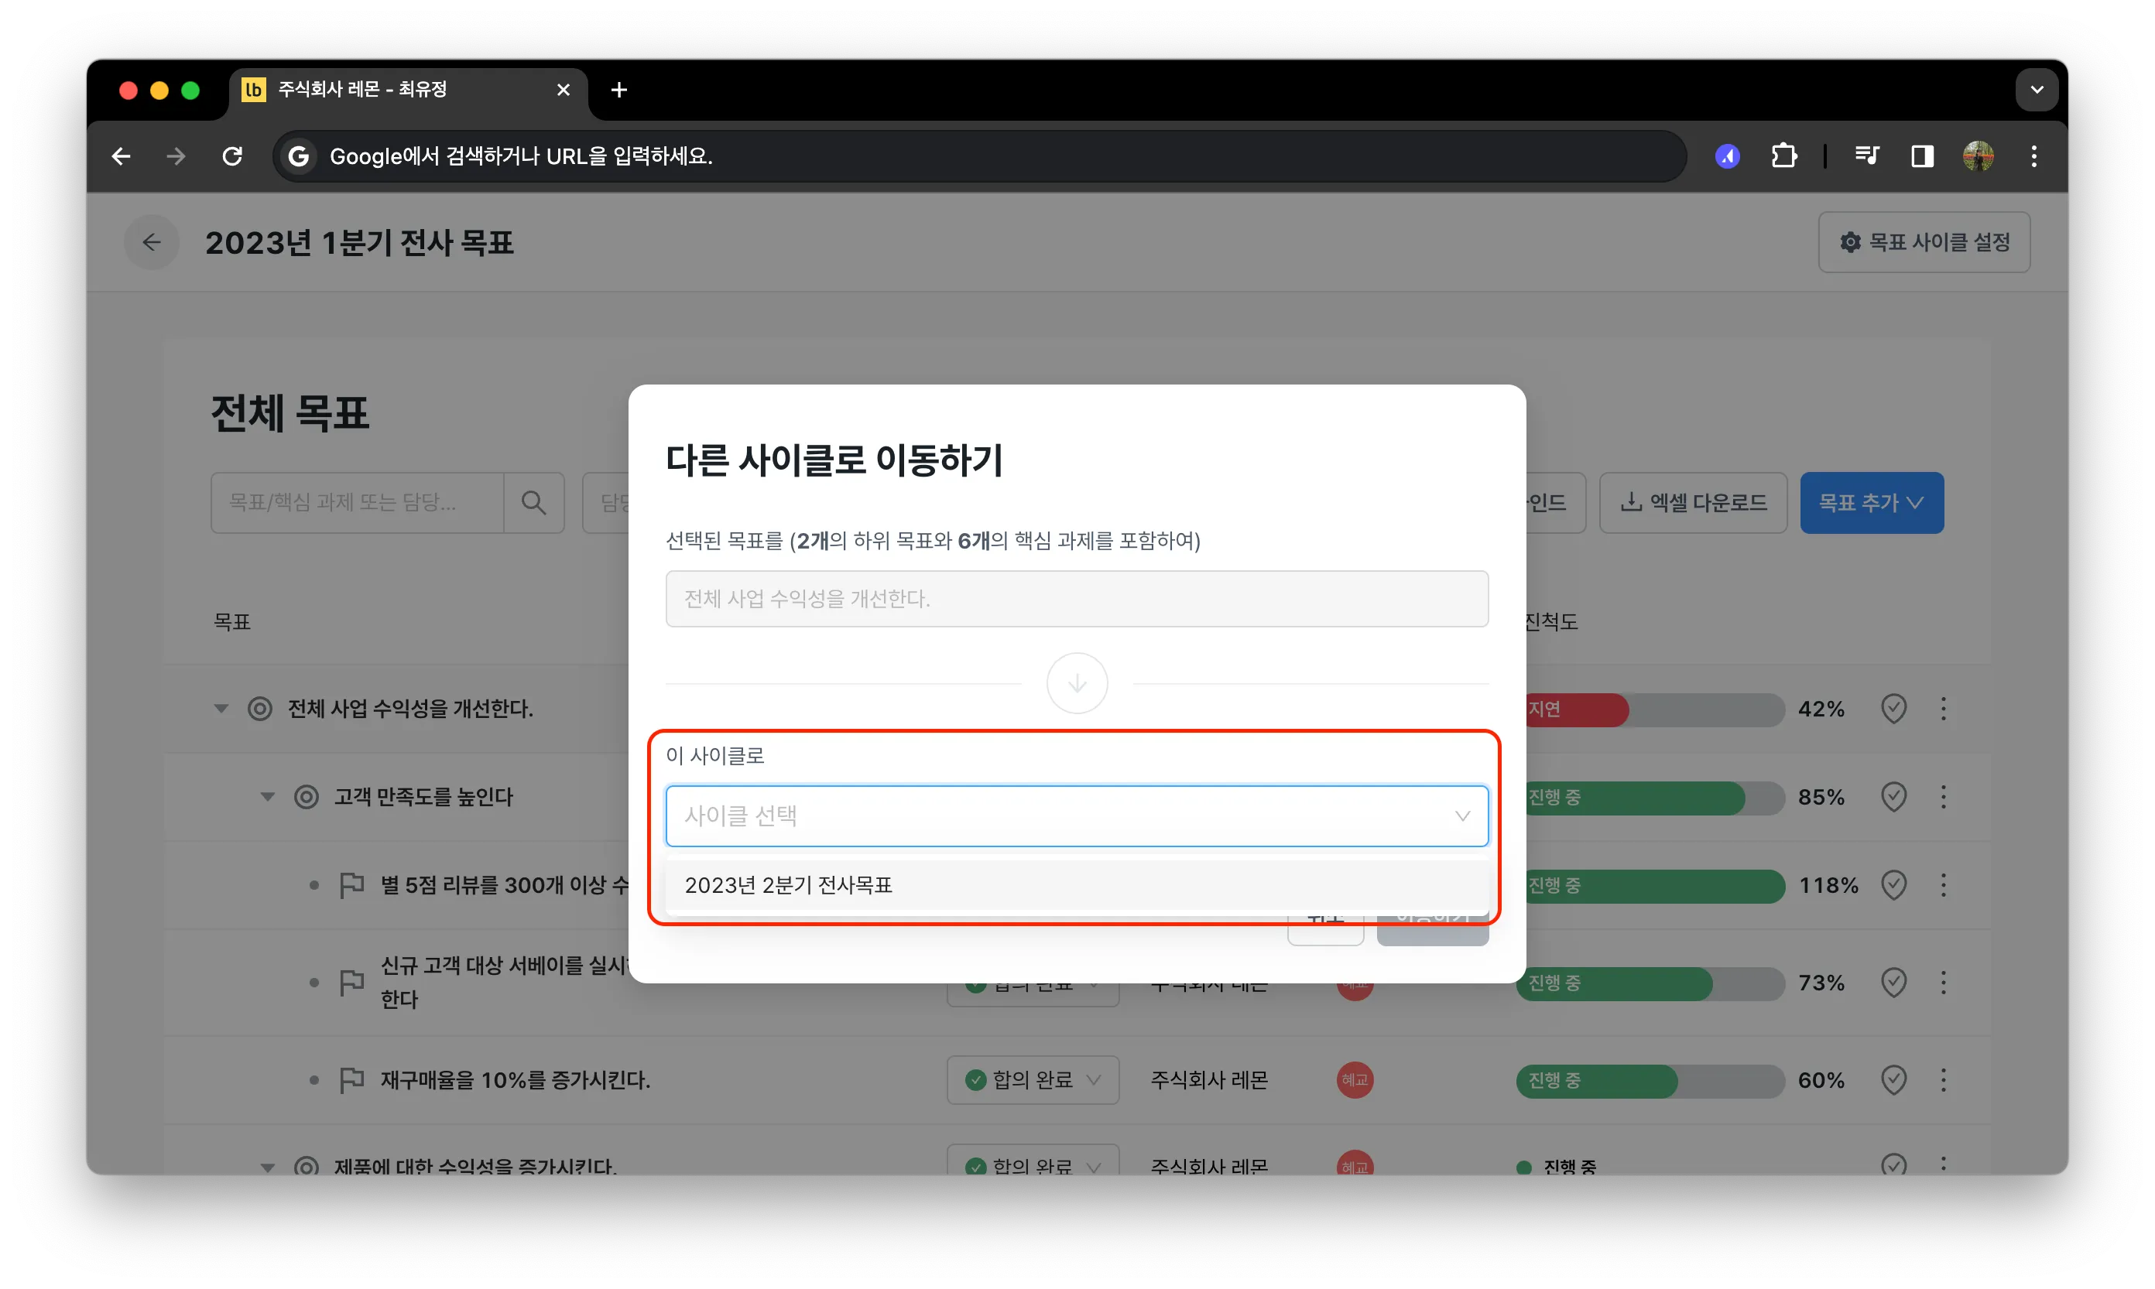Click 주식회사 레몬 text in 재구매율 row
Screen dimensions: 2155x1289
1209,1079
